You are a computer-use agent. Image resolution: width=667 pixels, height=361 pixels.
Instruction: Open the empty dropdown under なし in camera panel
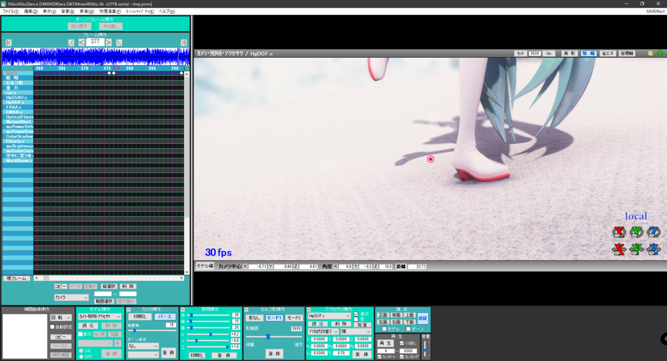(x=143, y=354)
